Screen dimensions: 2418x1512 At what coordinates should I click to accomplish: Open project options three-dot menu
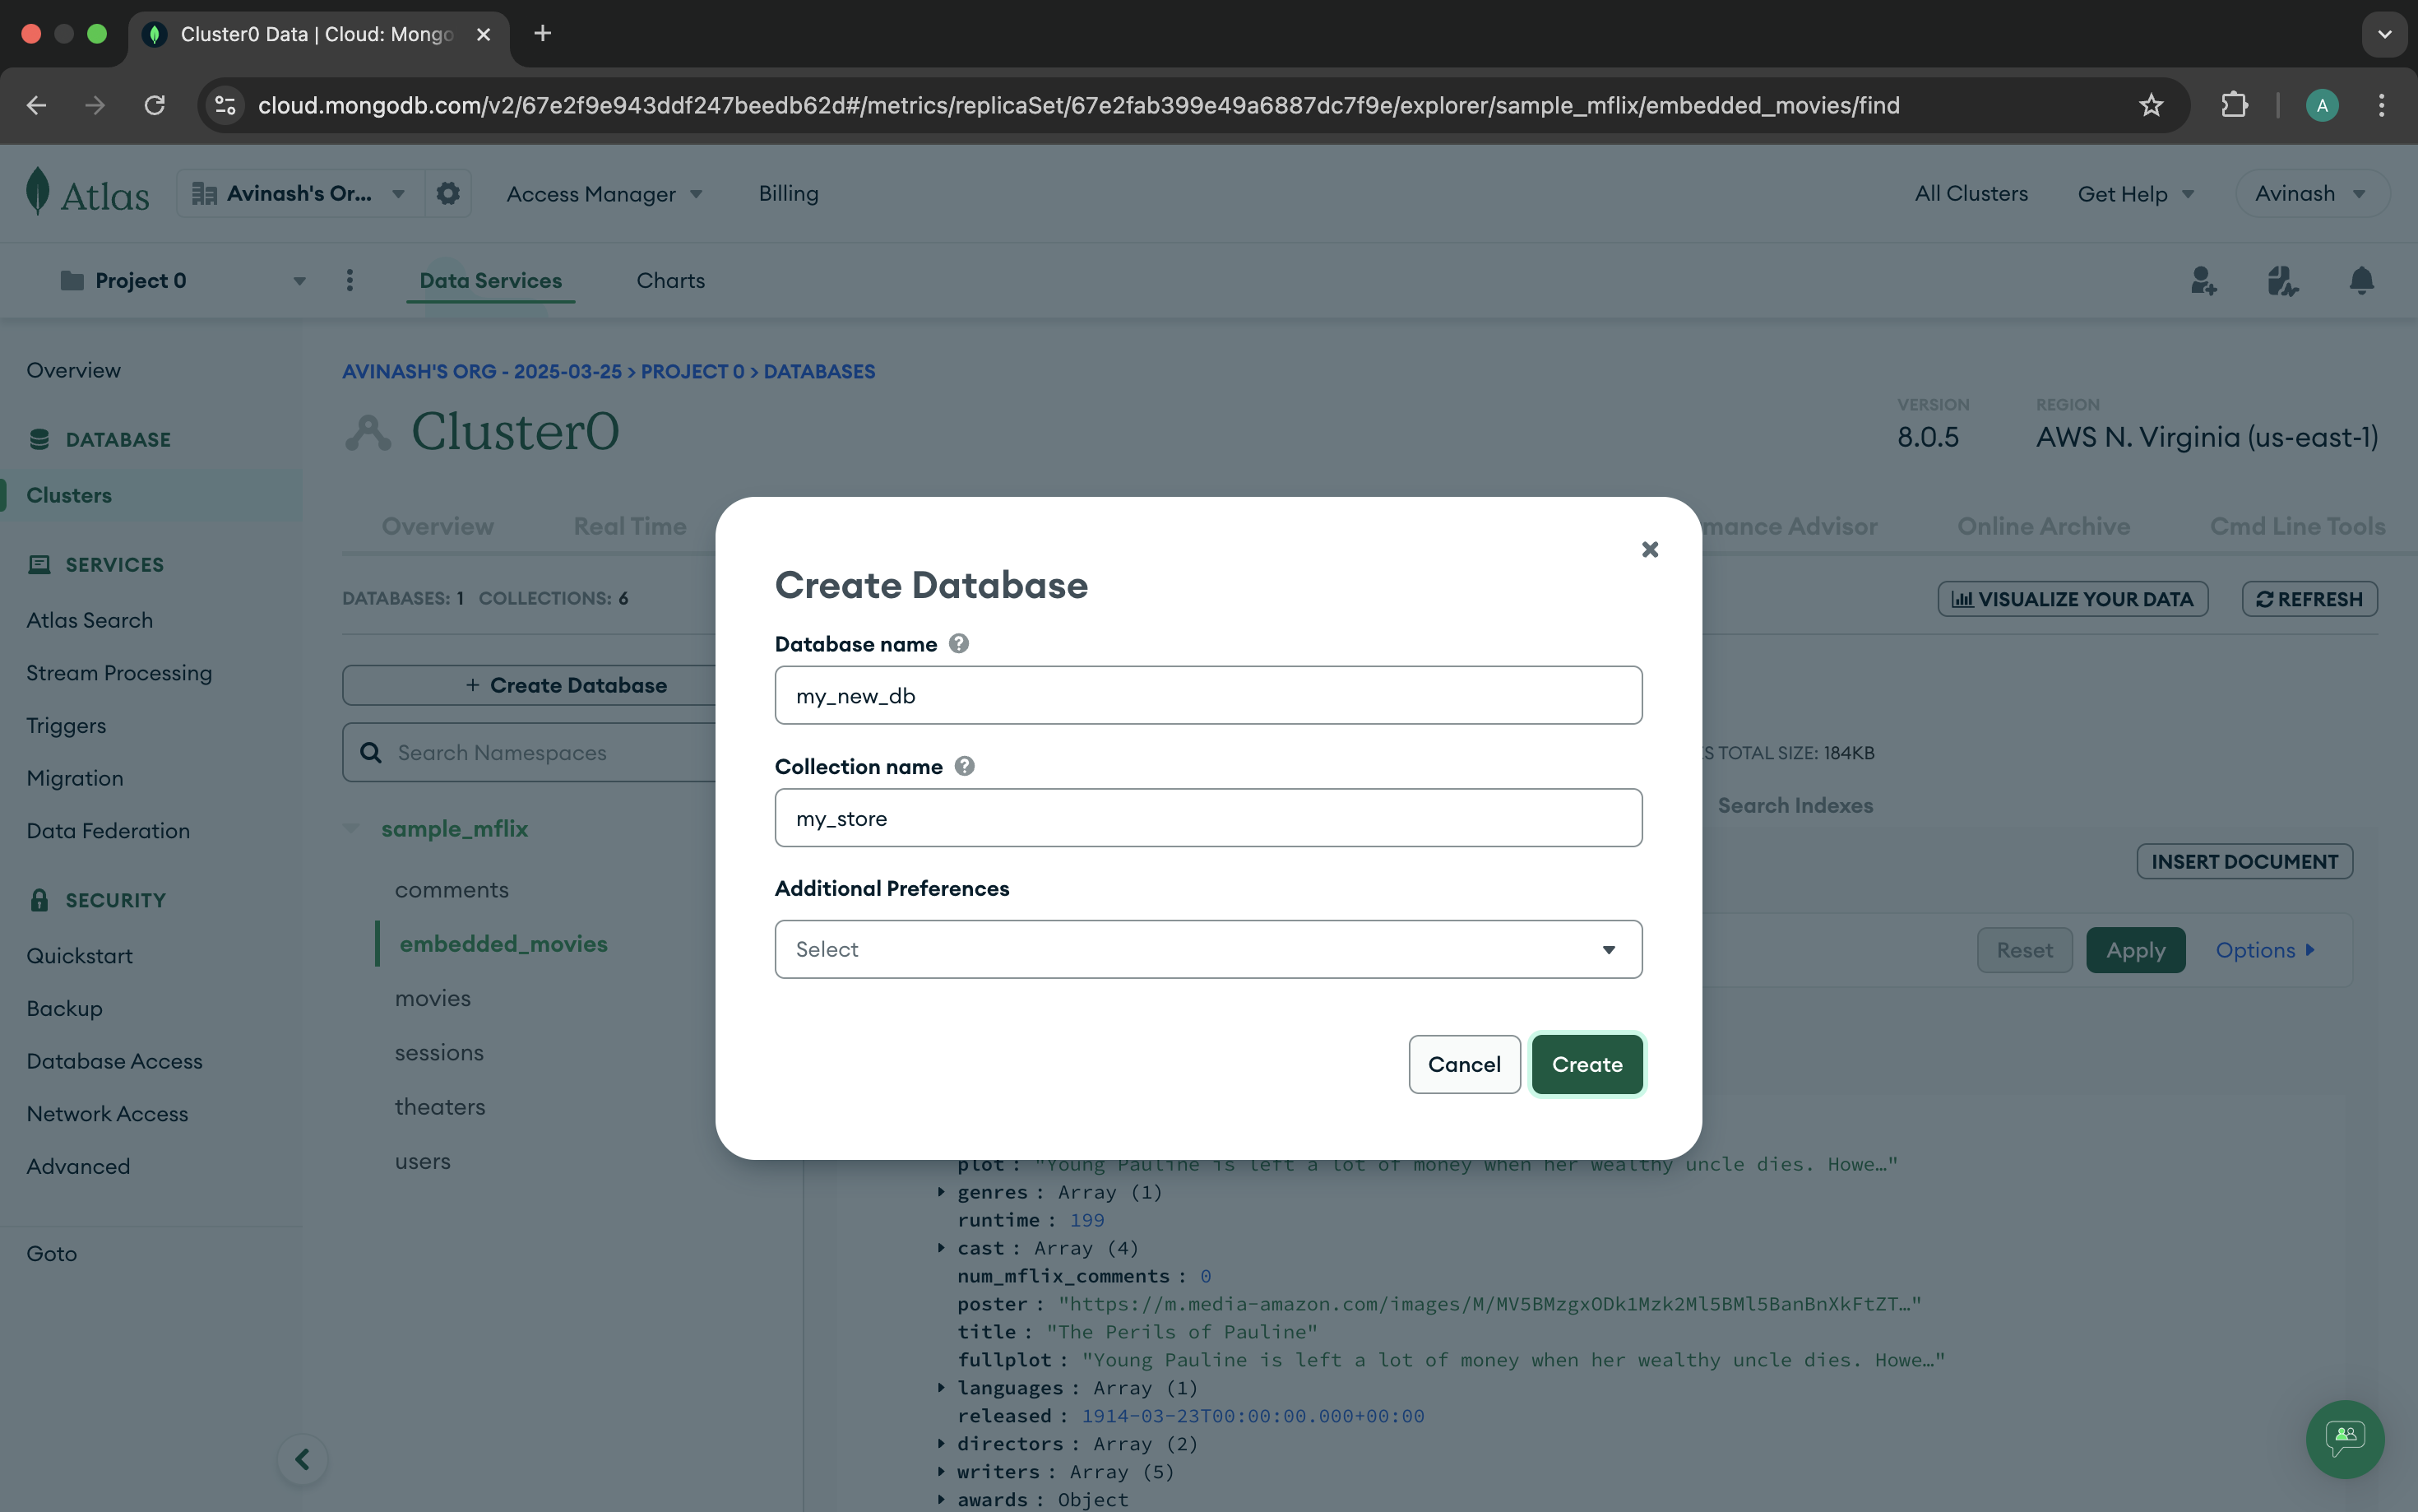point(350,281)
